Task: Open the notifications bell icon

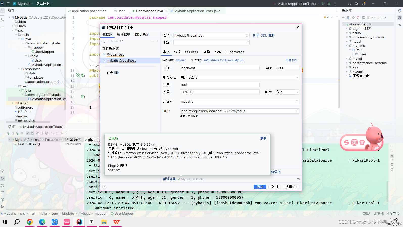Action: 399,11
